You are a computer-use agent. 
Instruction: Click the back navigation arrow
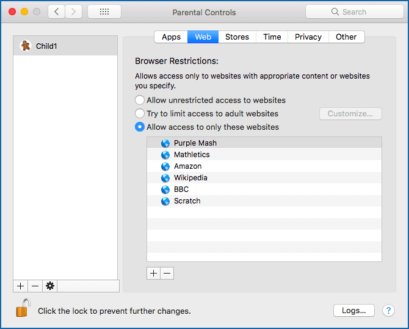point(56,12)
